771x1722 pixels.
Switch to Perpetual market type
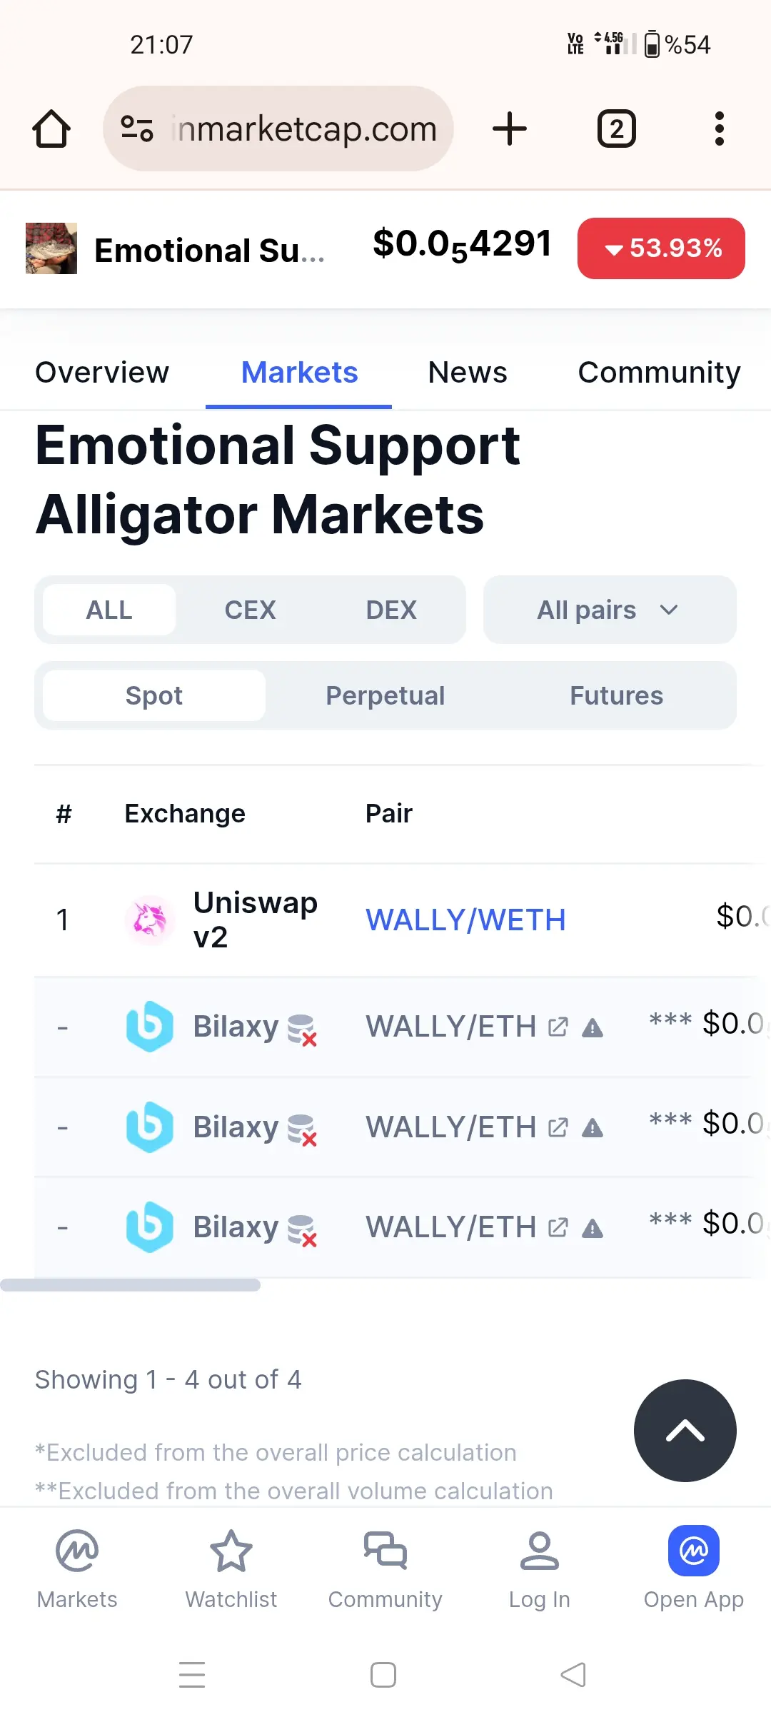tap(385, 696)
